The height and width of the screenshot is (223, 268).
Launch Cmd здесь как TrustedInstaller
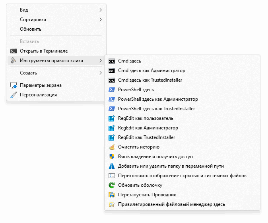[x=182, y=80]
